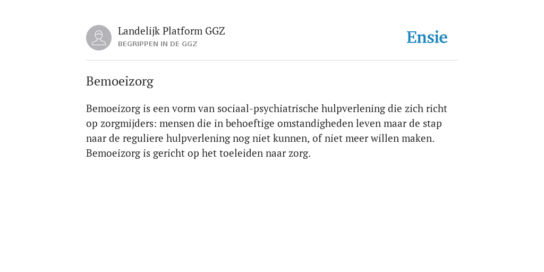Select the 'Begrippen in de GGZ' subtitle

157,44
